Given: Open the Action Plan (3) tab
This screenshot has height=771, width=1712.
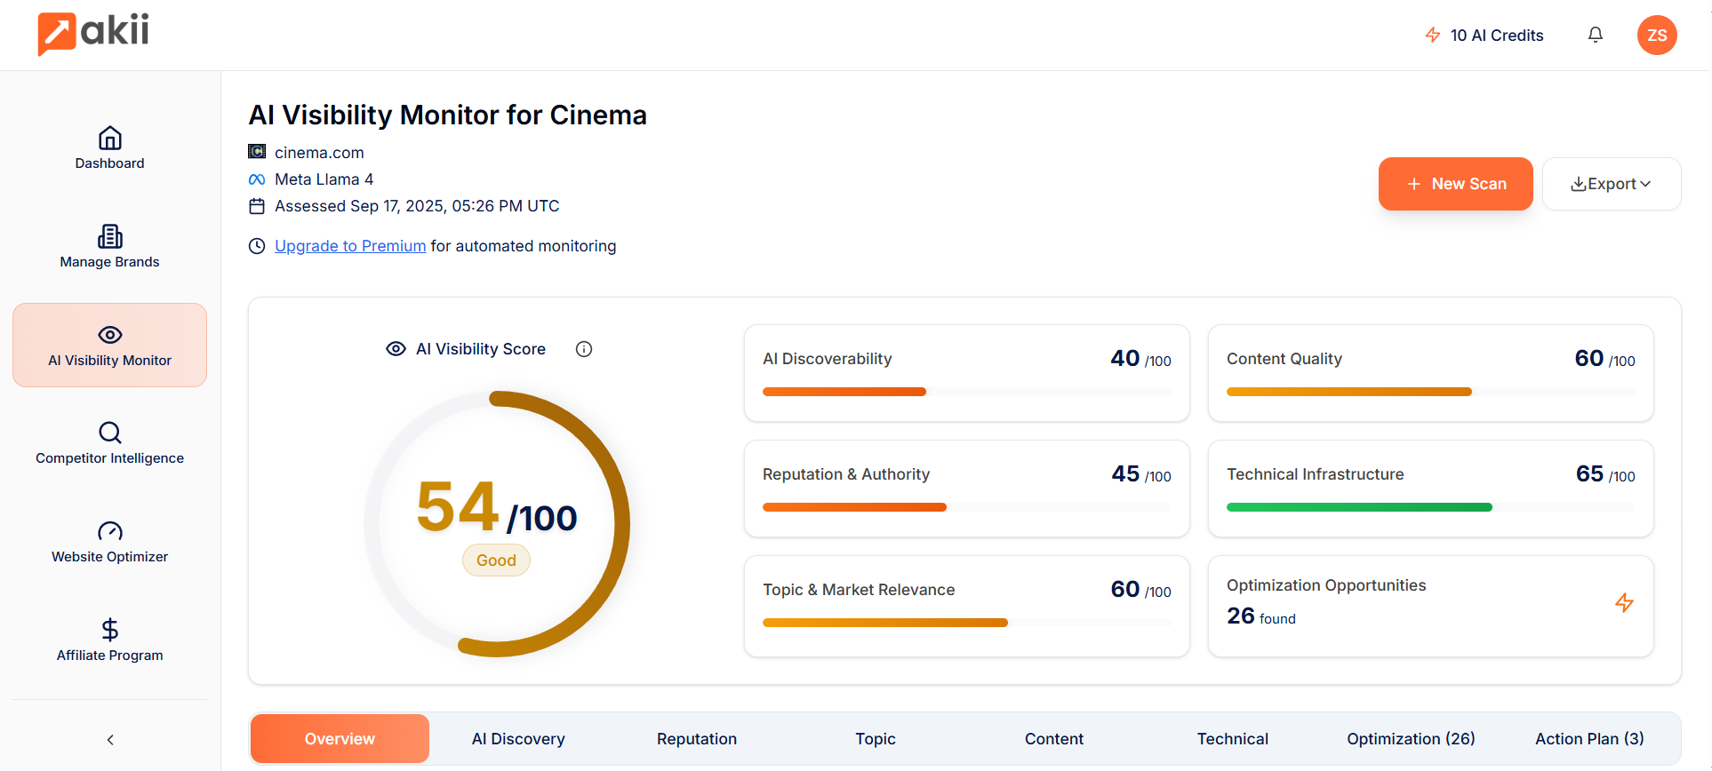Looking at the screenshot, I should tap(1589, 739).
